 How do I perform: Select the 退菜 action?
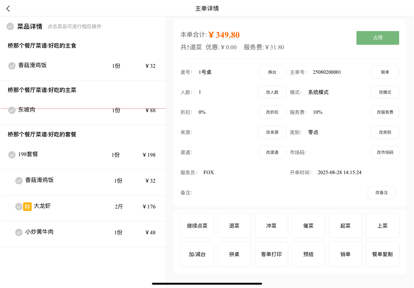pyautogui.click(x=234, y=226)
